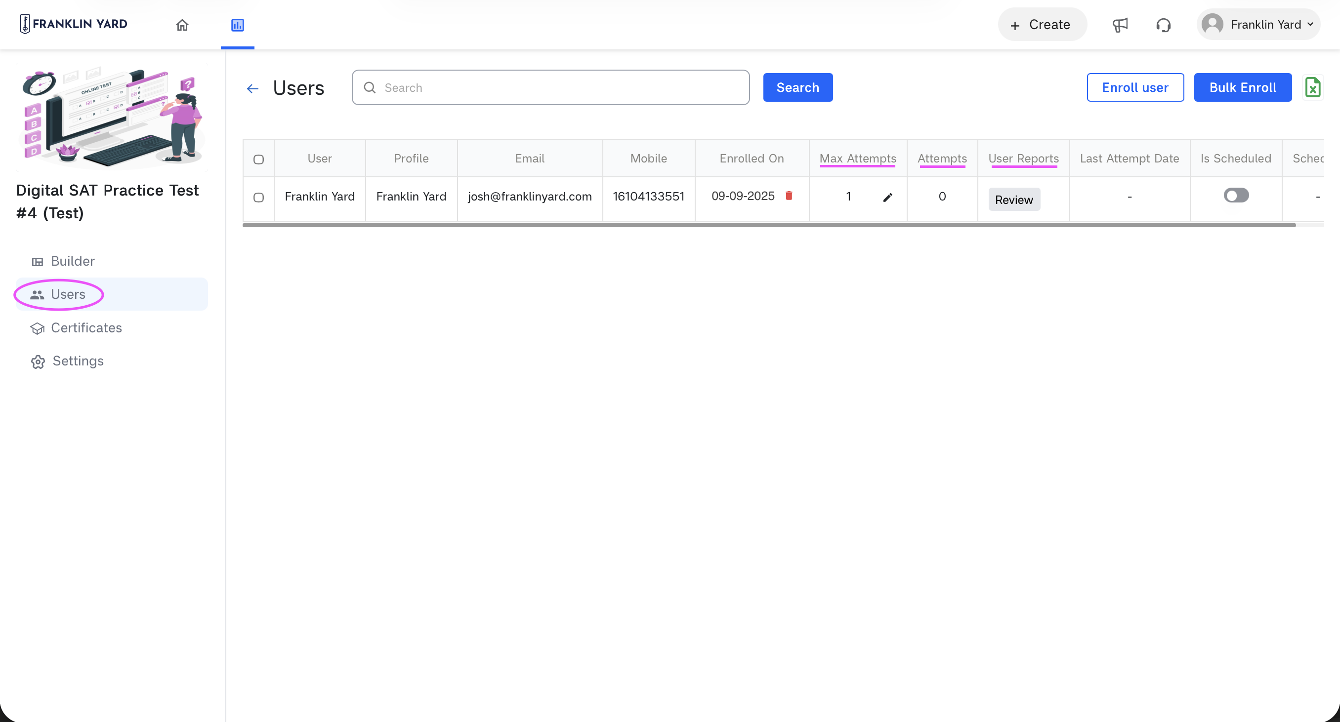
Task: Click the mobile number 16104133551
Action: (648, 197)
